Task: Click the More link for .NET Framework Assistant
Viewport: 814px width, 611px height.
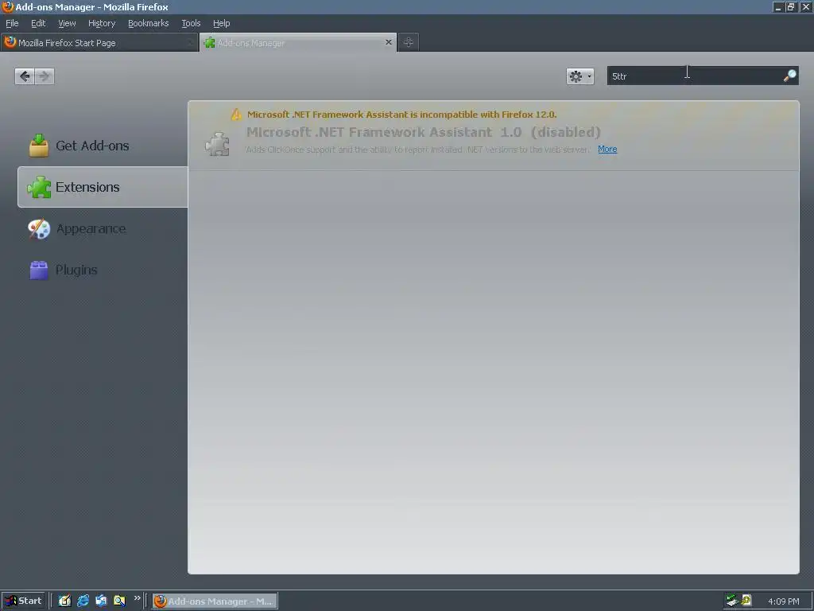Action: pyautogui.click(x=607, y=149)
